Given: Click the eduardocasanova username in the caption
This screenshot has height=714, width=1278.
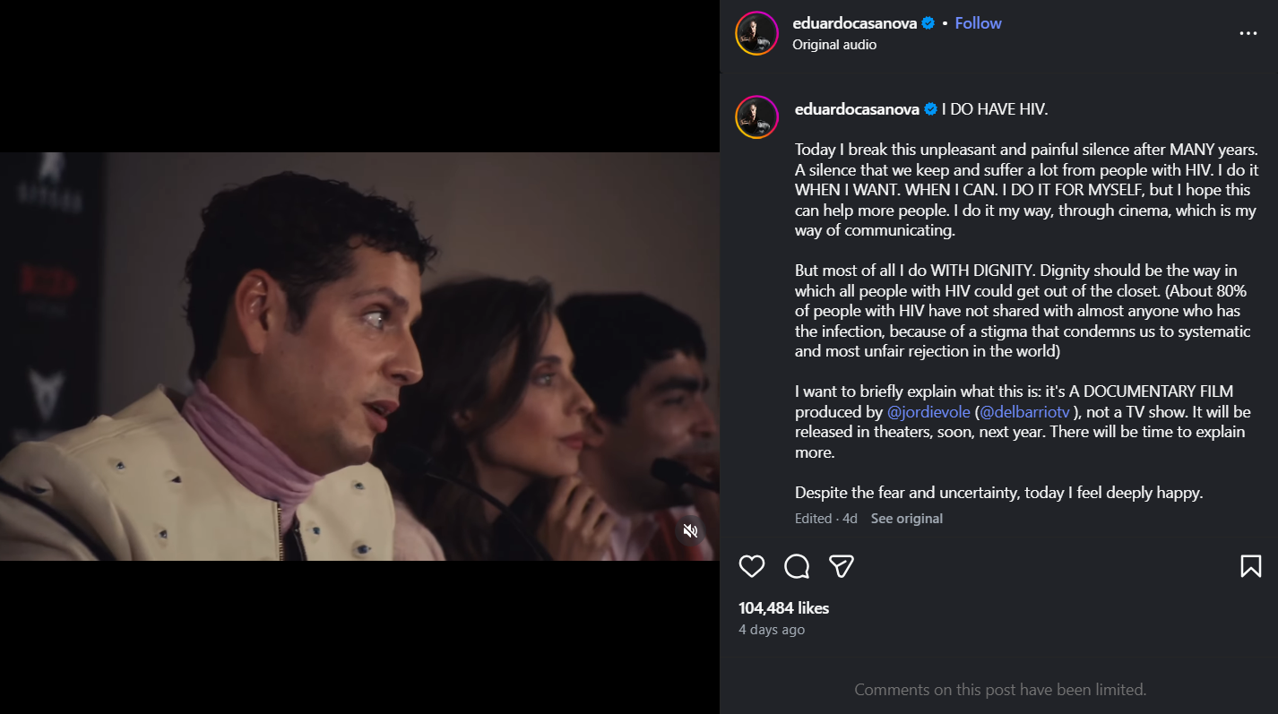Looking at the screenshot, I should click(857, 109).
